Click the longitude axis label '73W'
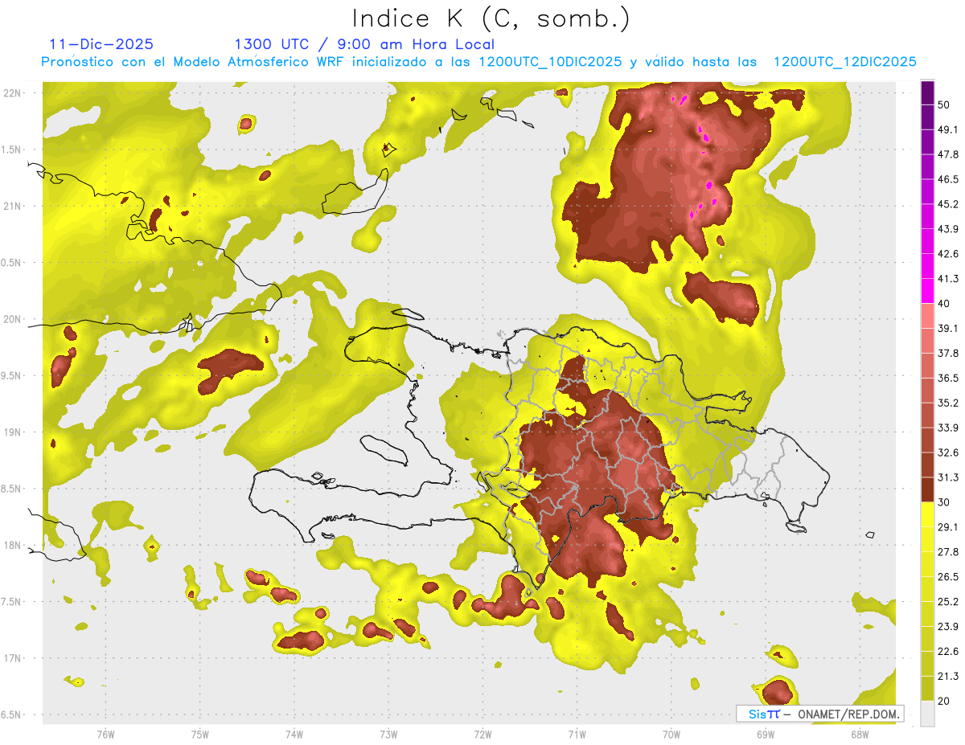The image size is (965, 745). 388,735
